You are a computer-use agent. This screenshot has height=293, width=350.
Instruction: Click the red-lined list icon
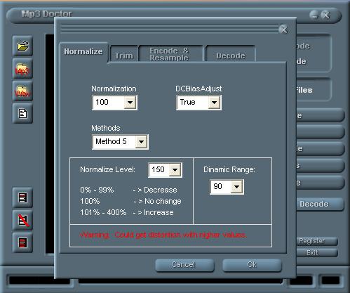pyautogui.click(x=22, y=197)
